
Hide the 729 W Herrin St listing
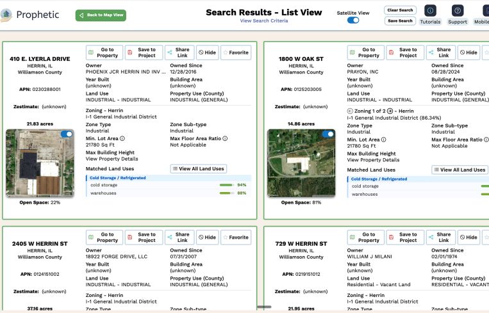(468, 237)
